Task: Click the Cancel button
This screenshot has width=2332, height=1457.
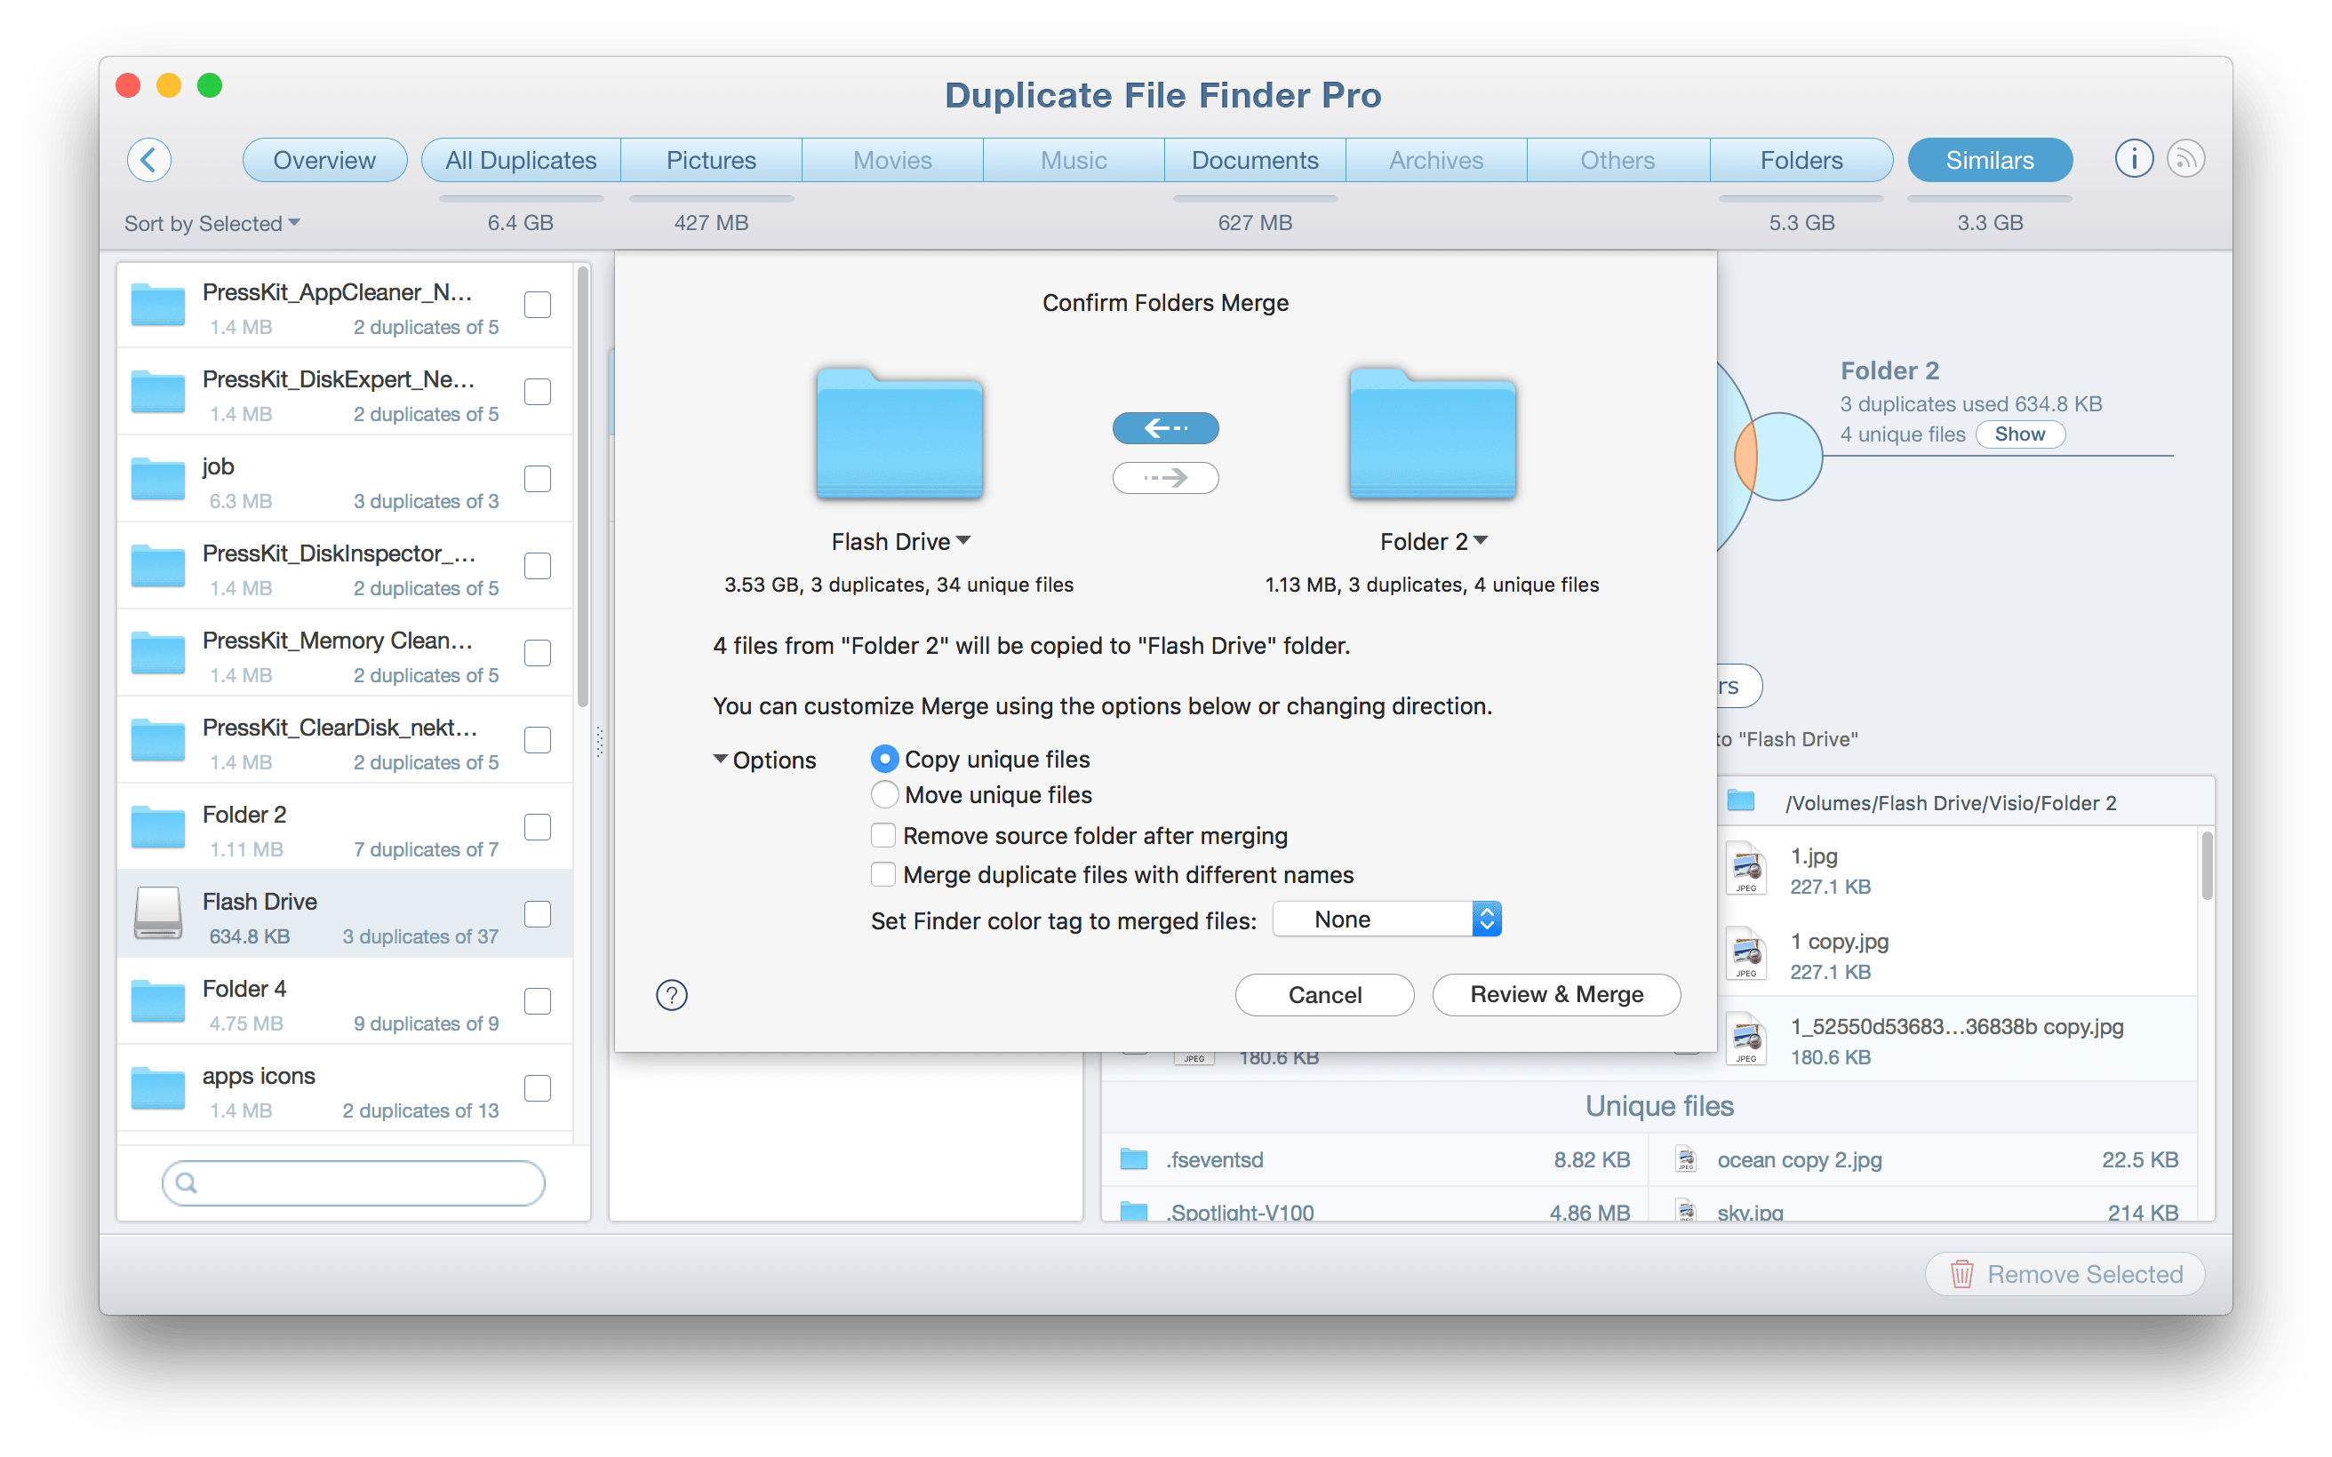Action: [x=1324, y=994]
